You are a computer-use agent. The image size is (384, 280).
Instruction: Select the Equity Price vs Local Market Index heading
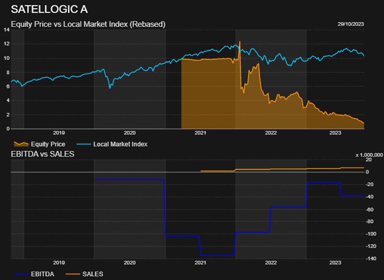click(x=88, y=24)
